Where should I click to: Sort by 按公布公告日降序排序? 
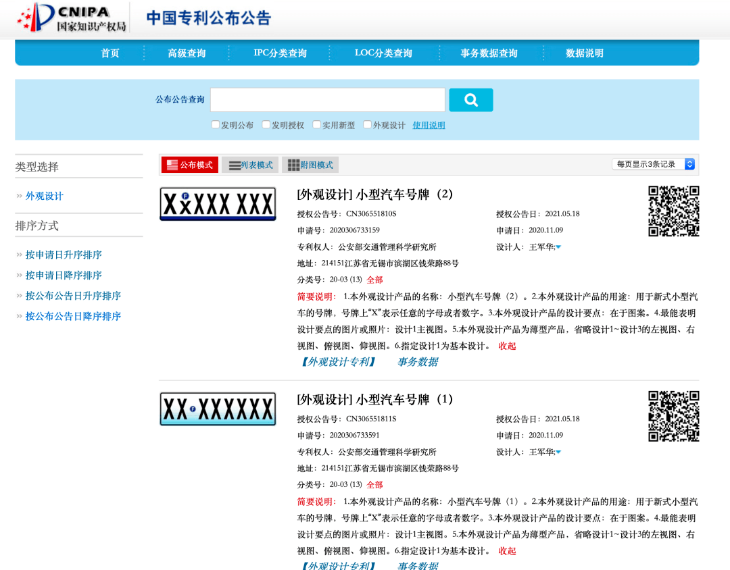tap(73, 315)
